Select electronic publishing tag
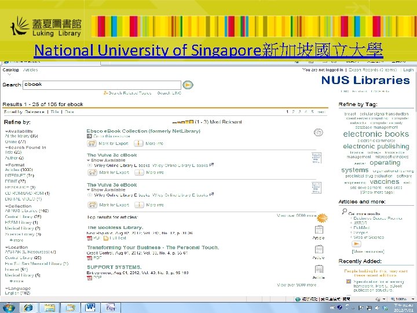This screenshot has width=417, height=313. click(376, 147)
